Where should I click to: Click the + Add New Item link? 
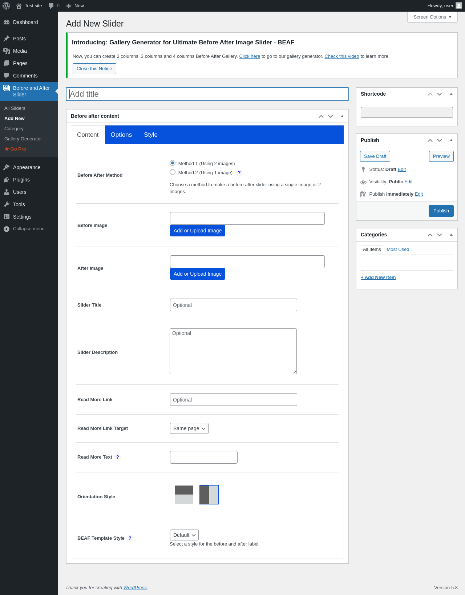click(x=378, y=277)
